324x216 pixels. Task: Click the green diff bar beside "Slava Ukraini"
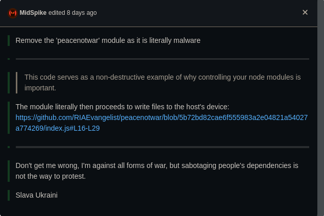point(9,195)
